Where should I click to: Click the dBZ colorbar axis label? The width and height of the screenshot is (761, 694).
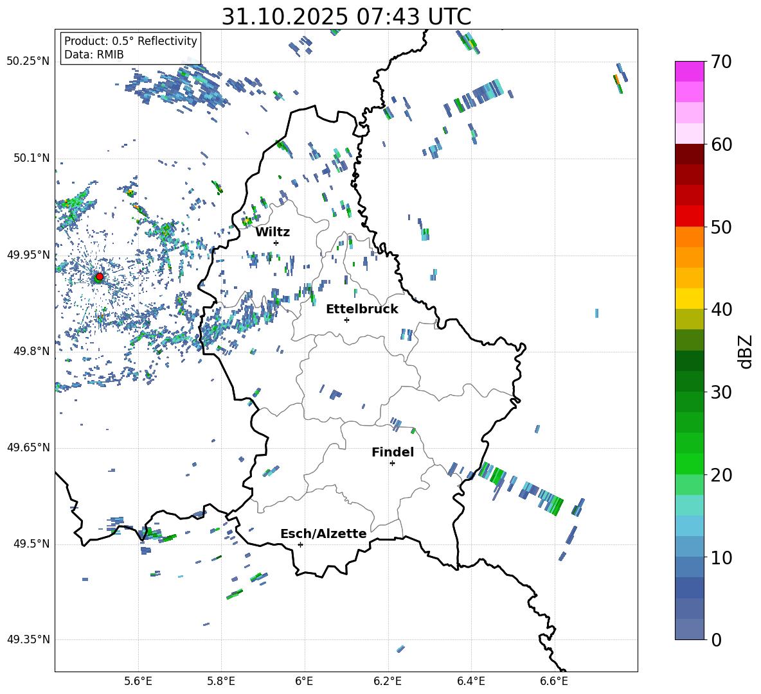pos(745,351)
